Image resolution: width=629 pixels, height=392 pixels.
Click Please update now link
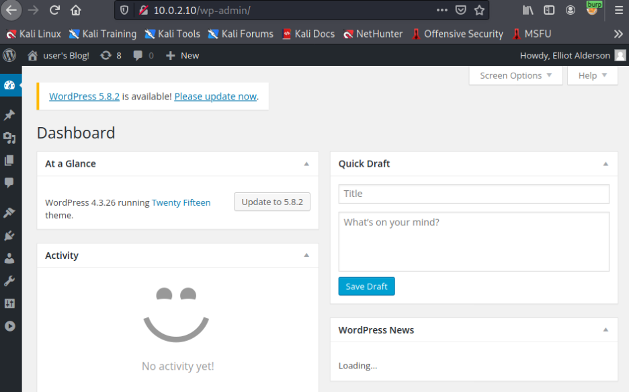[x=216, y=97]
